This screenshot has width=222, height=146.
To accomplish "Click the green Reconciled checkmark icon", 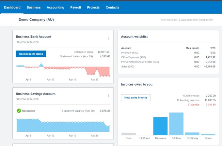I will pyautogui.click(x=19, y=111).
